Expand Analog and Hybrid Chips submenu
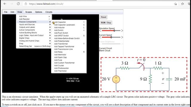 [x=34, y=41]
